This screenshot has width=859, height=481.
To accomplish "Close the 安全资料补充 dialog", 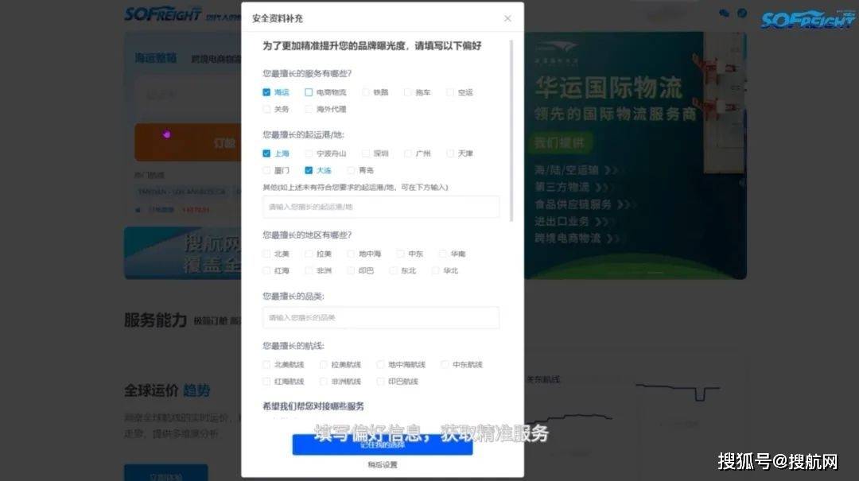I will coord(507,17).
